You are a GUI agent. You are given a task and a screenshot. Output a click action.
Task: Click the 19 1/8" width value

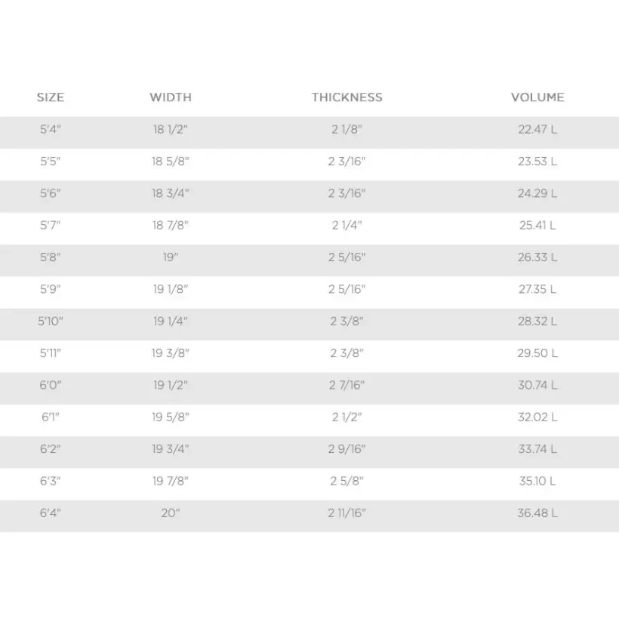coord(171,289)
